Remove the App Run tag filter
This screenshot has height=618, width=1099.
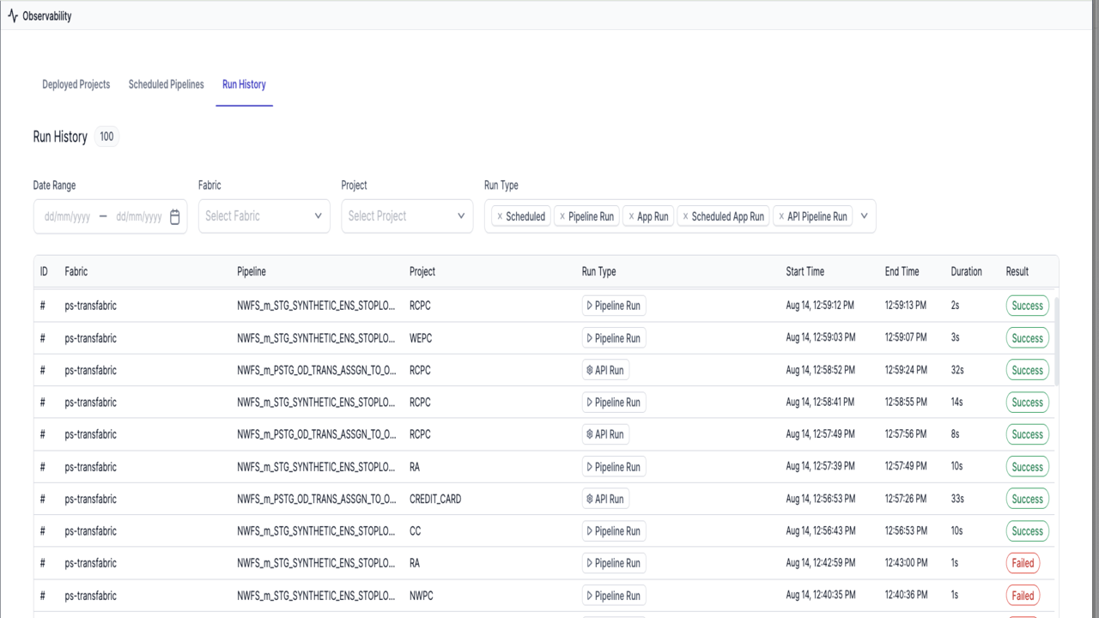(631, 217)
